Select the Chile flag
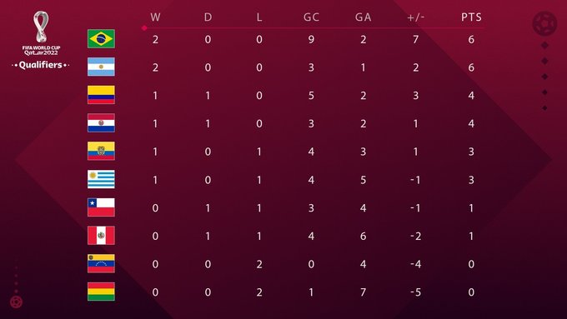The image size is (567, 319). (x=101, y=207)
